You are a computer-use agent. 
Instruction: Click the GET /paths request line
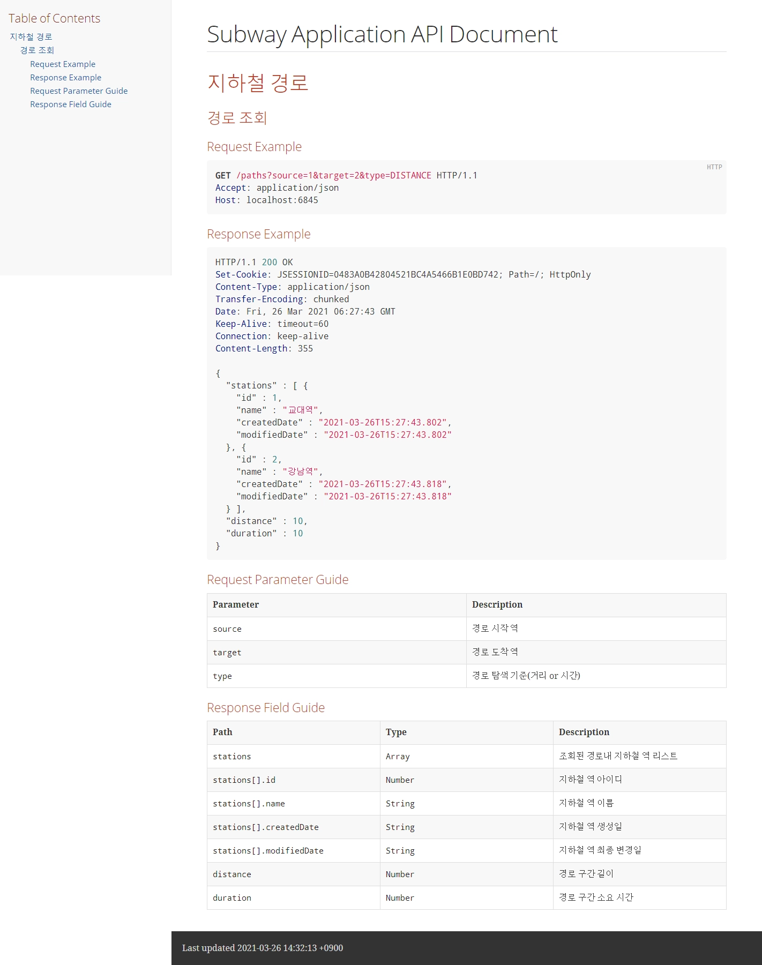pos(346,175)
